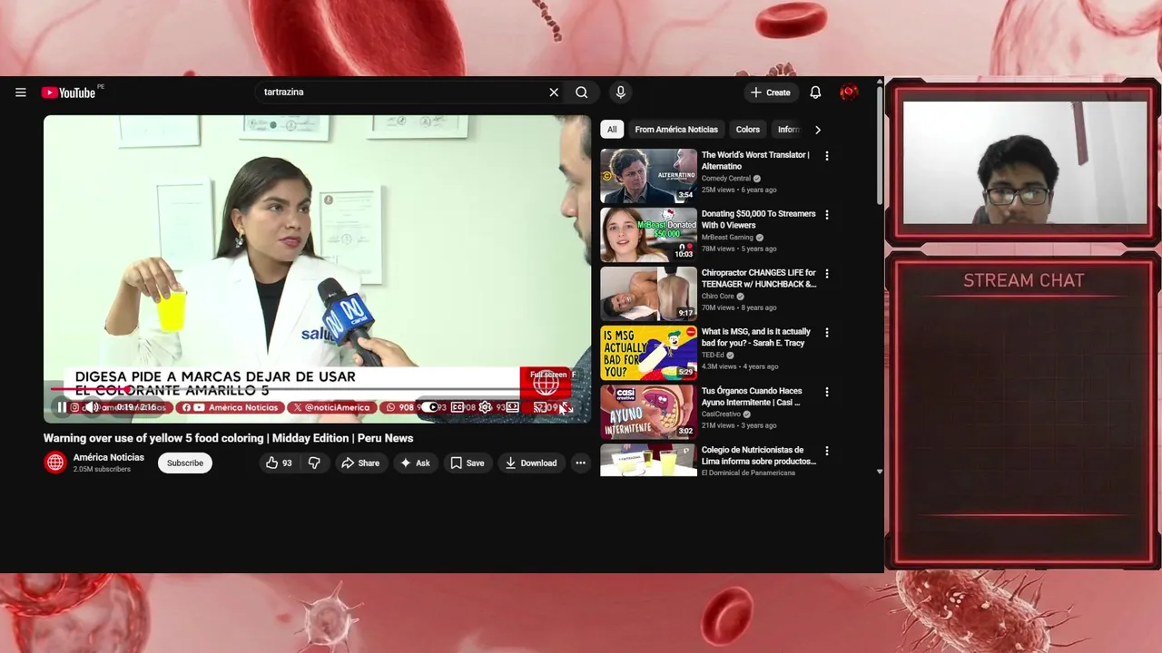Open the América Noticias channel name

point(109,457)
